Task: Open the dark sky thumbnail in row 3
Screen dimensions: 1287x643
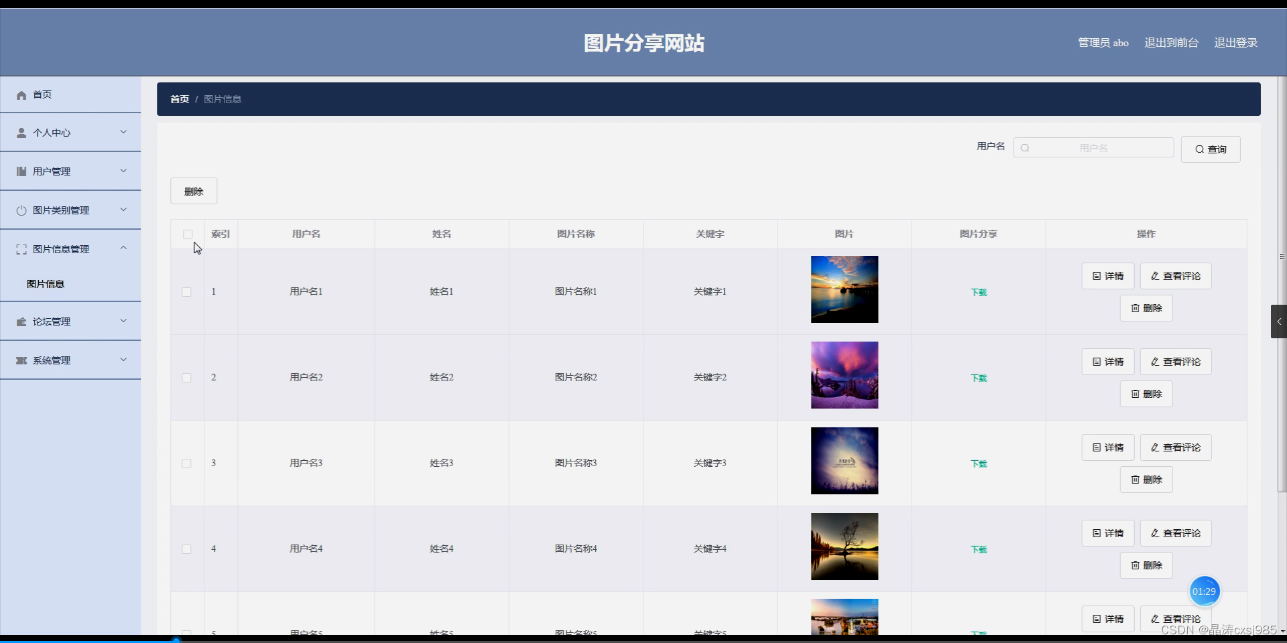Action: pos(845,461)
